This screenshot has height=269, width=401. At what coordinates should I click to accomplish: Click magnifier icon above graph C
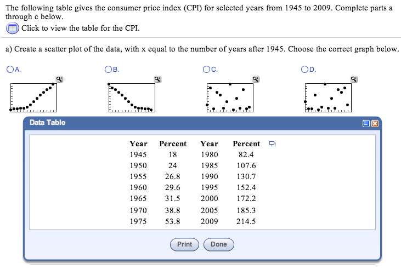[x=256, y=79]
